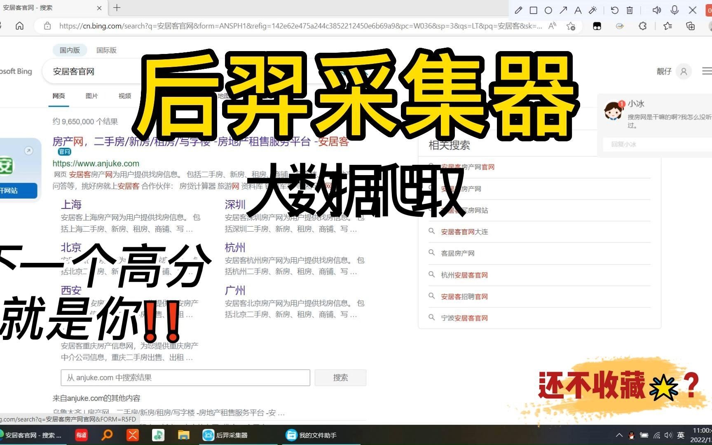
Task: Open the orange search app in taskbar
Action: pyautogui.click(x=107, y=435)
